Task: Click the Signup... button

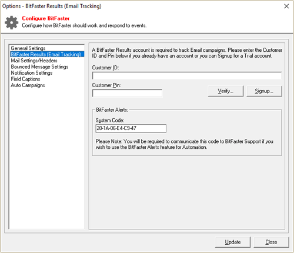Action: click(x=264, y=91)
